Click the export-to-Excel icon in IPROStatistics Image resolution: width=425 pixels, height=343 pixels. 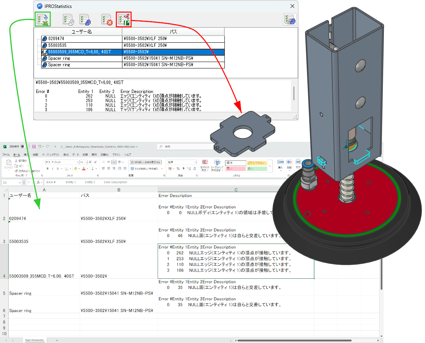[43, 20]
